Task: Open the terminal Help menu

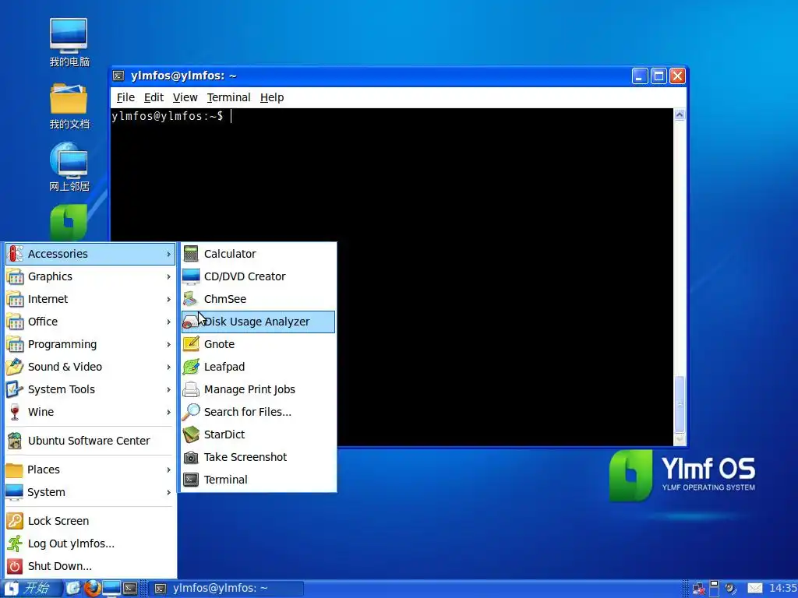Action: 272,97
